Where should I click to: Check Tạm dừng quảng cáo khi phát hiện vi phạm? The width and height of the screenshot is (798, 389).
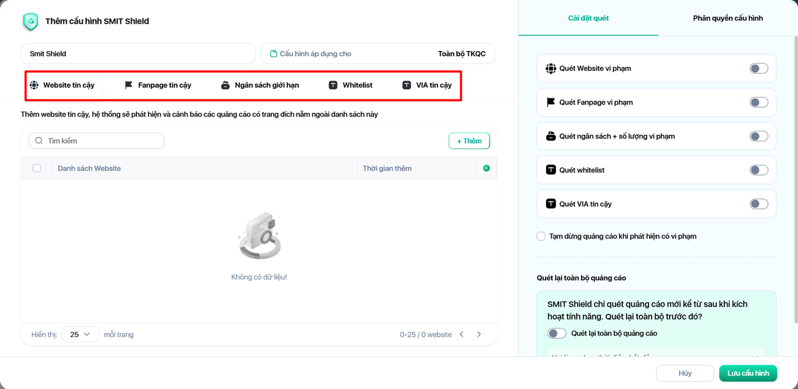(541, 237)
